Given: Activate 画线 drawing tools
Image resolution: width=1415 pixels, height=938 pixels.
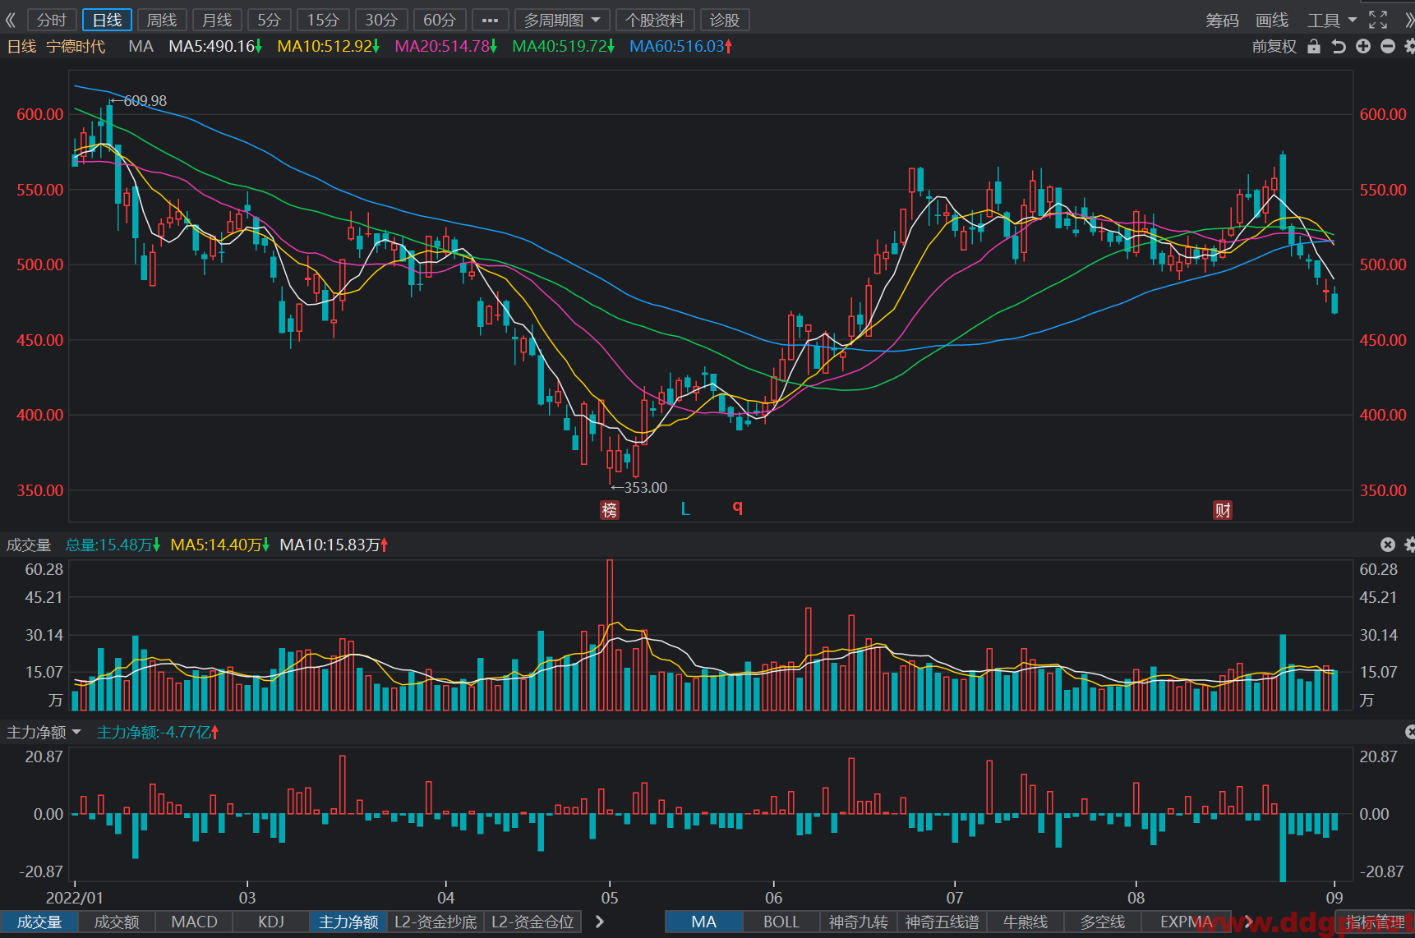Looking at the screenshot, I should coord(1272,20).
